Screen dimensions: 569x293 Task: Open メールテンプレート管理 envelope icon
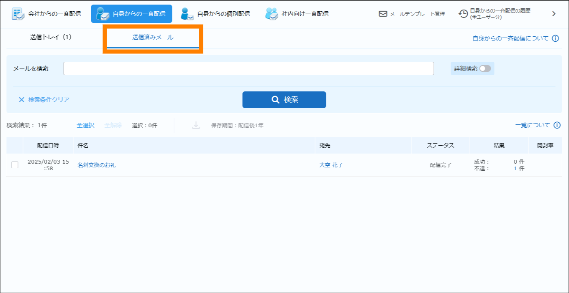pos(383,14)
